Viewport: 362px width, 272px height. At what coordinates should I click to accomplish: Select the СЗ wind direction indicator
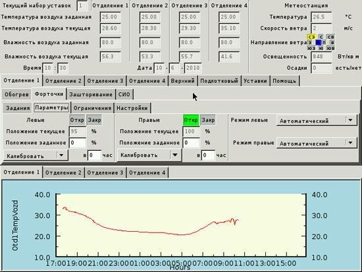coord(311,37)
